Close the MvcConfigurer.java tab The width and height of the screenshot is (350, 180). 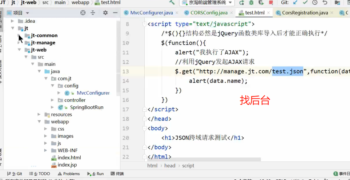(177, 13)
